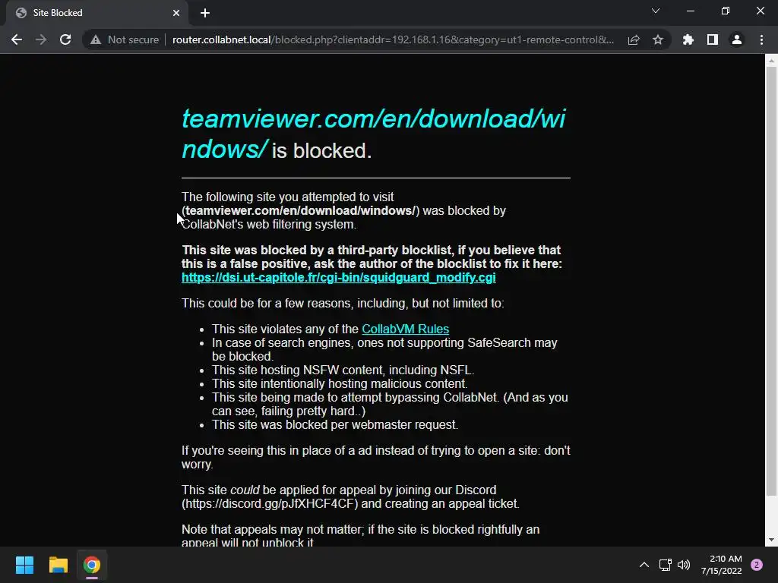
Task: Open Windows Start menu
Action: [x=25, y=565]
